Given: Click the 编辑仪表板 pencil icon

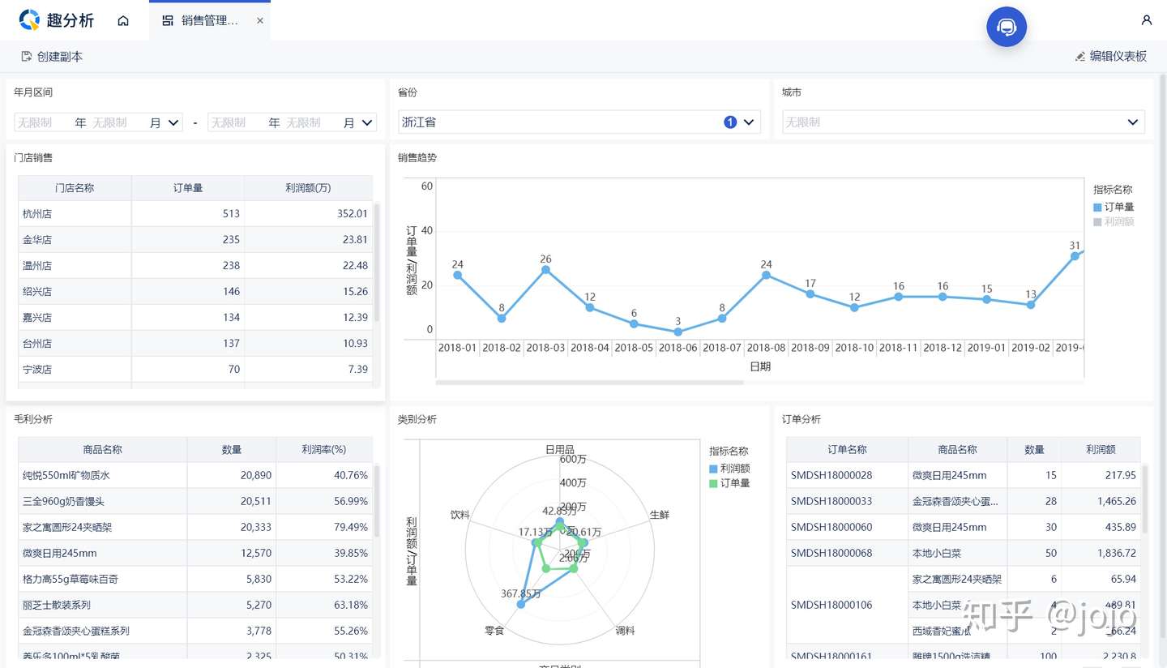Looking at the screenshot, I should coord(1079,57).
